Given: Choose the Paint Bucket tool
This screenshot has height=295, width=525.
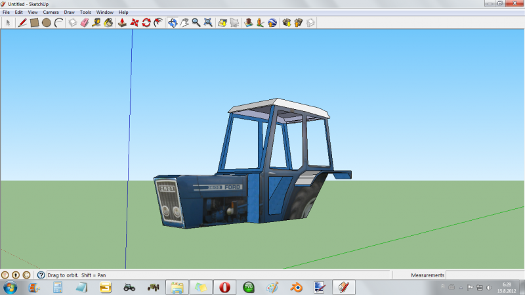Looking at the screenshot, I should click(x=108, y=22).
